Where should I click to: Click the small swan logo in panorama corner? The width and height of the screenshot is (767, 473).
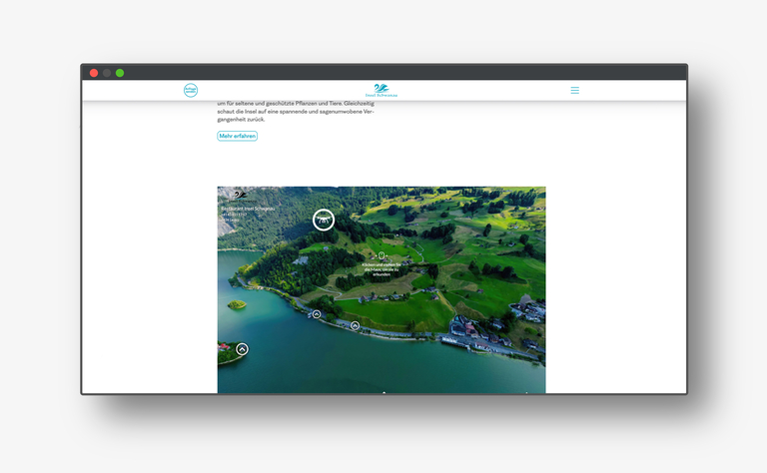tap(240, 195)
